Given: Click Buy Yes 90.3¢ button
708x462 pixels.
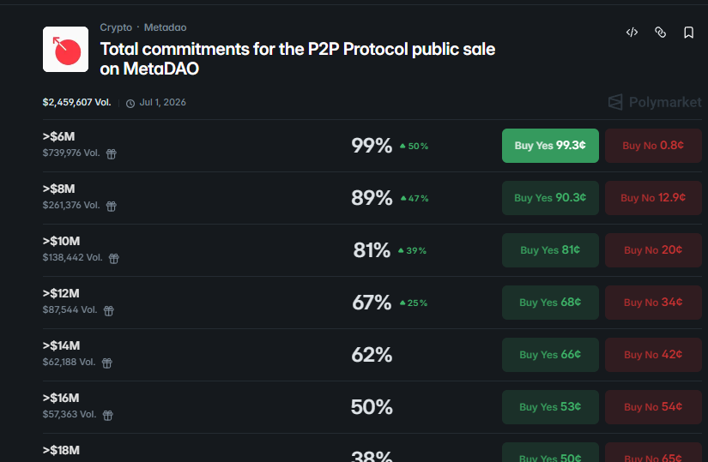Looking at the screenshot, I should tap(550, 198).
